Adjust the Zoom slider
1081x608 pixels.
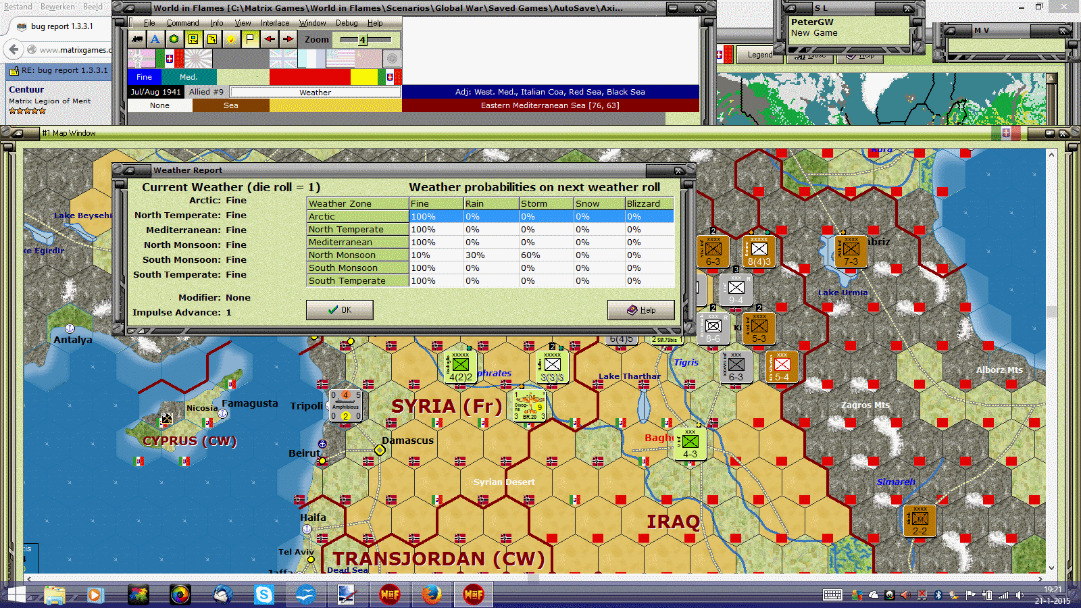tap(363, 40)
